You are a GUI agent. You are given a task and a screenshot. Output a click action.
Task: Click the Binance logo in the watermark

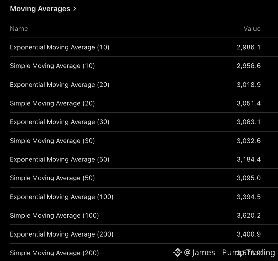tap(177, 252)
